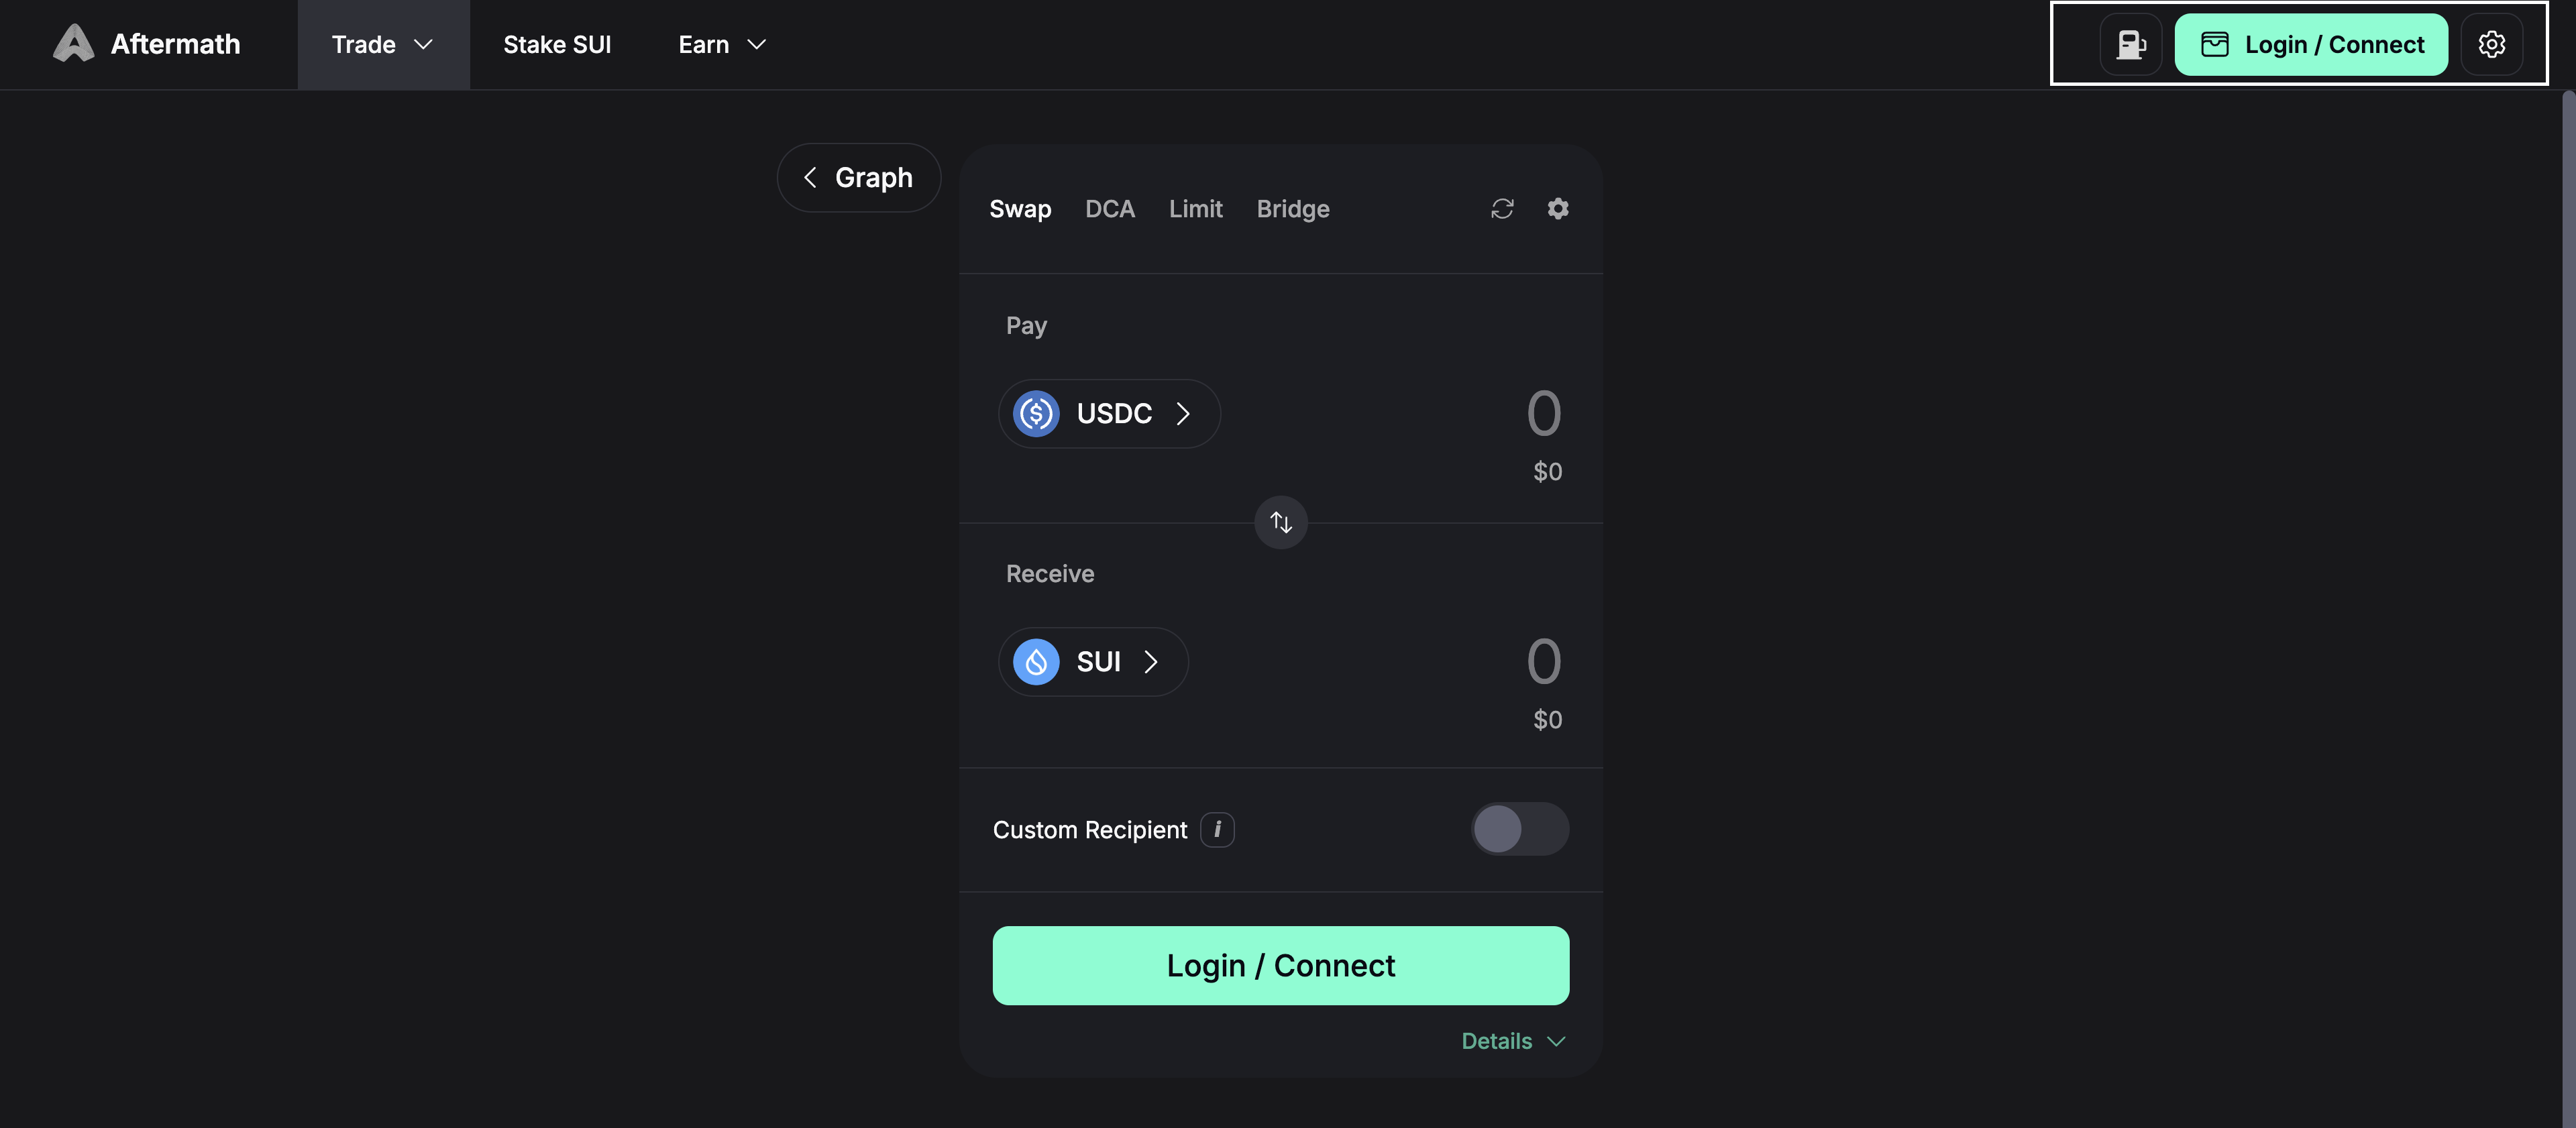The image size is (2576, 1128).
Task: Click the SUI droplet token icon
Action: (x=1036, y=662)
